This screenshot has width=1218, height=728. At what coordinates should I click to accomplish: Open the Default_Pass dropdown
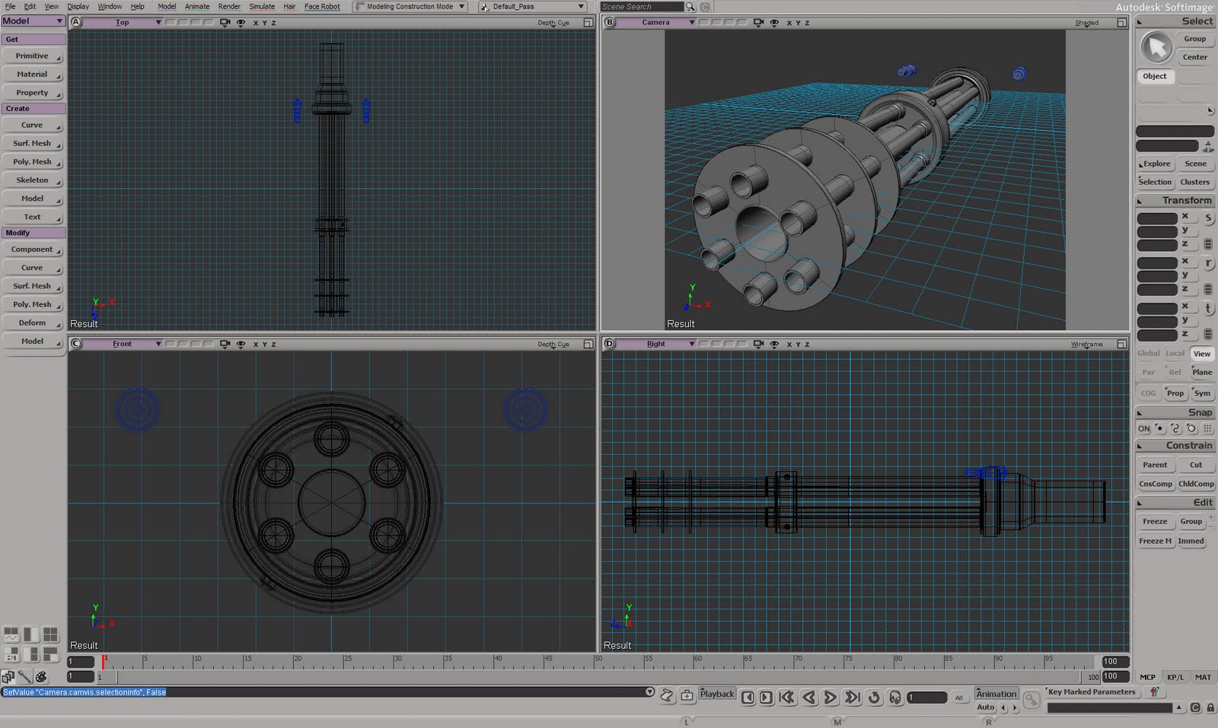(x=533, y=7)
